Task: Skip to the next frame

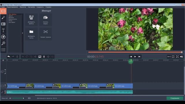Action: (139, 57)
